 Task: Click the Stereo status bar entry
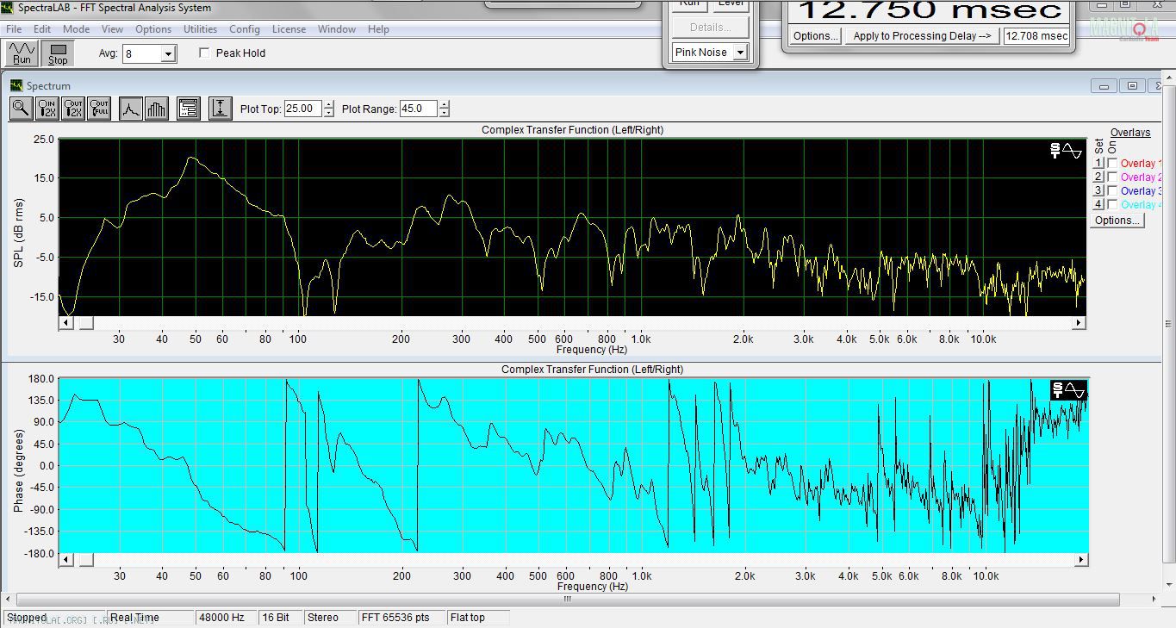point(328,618)
